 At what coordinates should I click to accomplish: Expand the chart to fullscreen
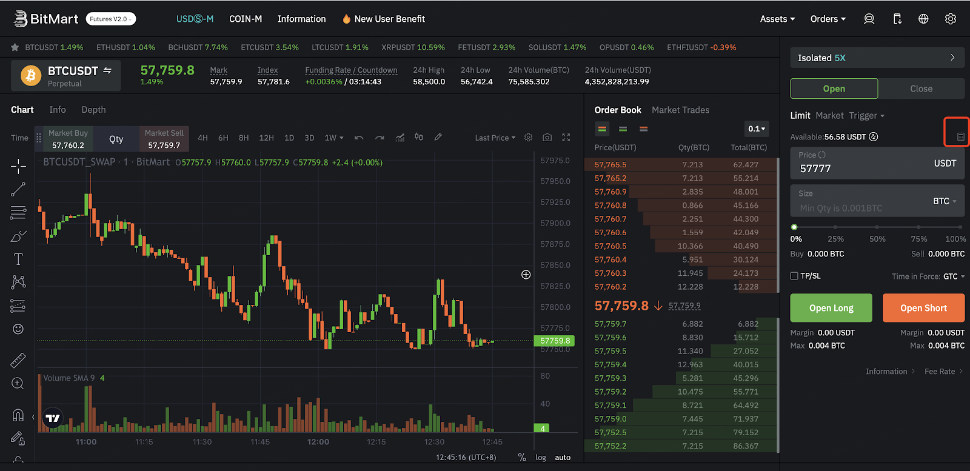[x=566, y=138]
